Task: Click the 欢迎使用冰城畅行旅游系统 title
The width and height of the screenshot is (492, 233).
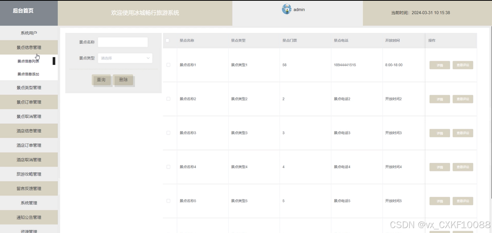Action: (x=145, y=13)
